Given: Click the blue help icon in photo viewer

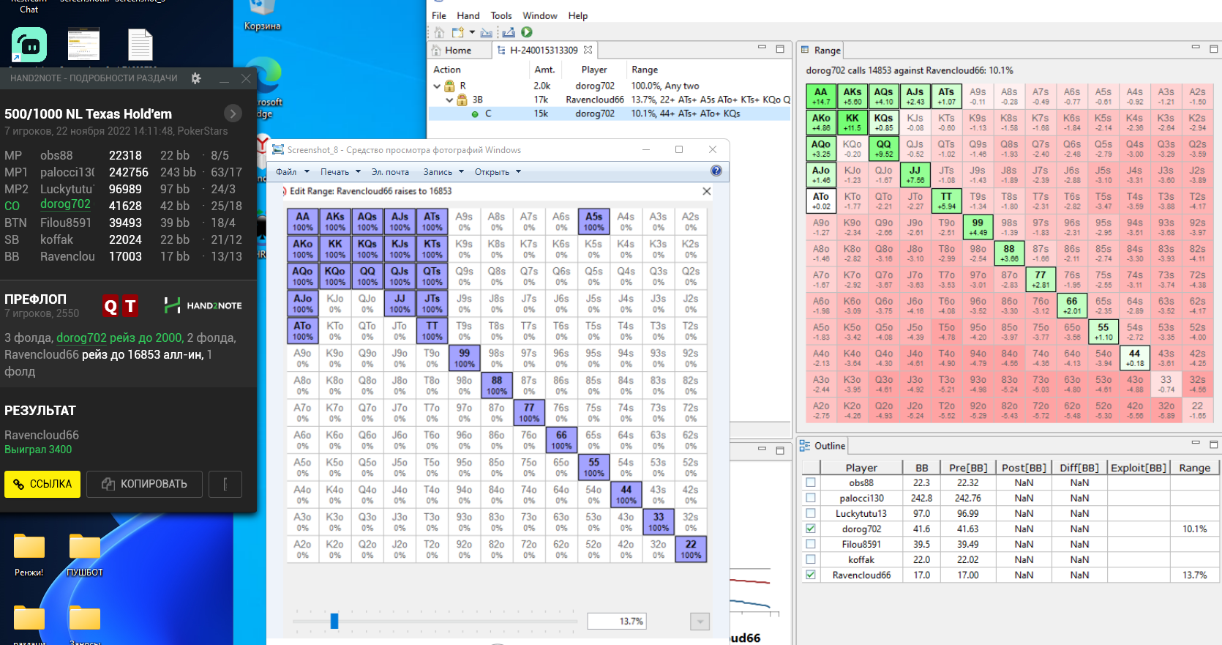Looking at the screenshot, I should pos(716,171).
